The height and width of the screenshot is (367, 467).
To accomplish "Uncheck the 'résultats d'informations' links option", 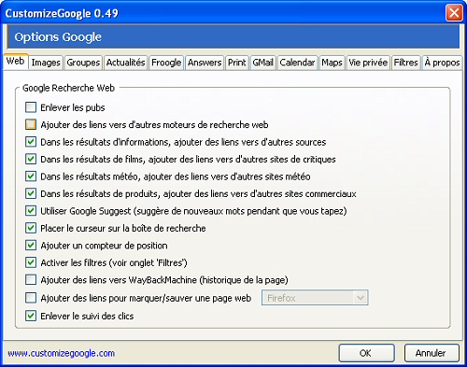I will pyautogui.click(x=31, y=142).
